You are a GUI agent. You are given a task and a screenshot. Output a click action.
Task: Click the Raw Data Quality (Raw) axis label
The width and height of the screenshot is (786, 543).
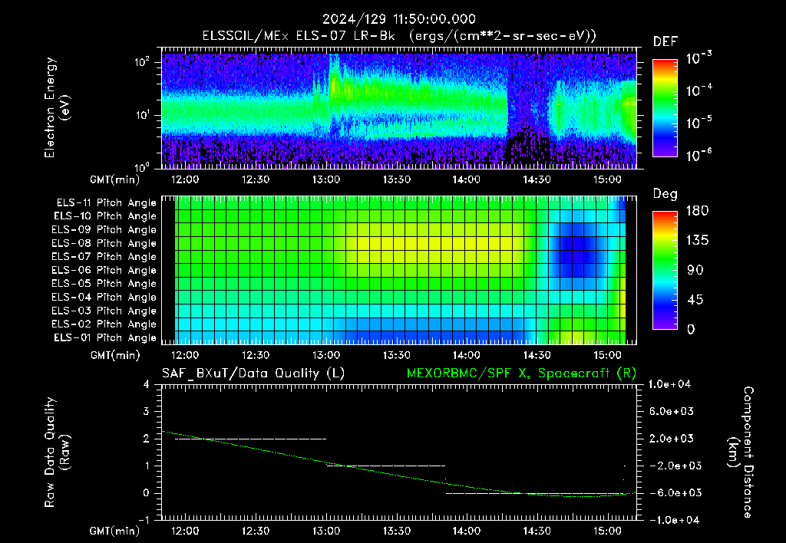click(57, 452)
